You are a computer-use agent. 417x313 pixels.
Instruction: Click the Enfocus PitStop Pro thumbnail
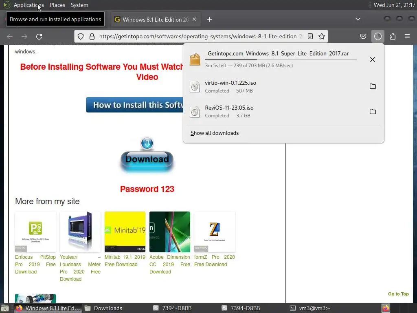click(35, 232)
